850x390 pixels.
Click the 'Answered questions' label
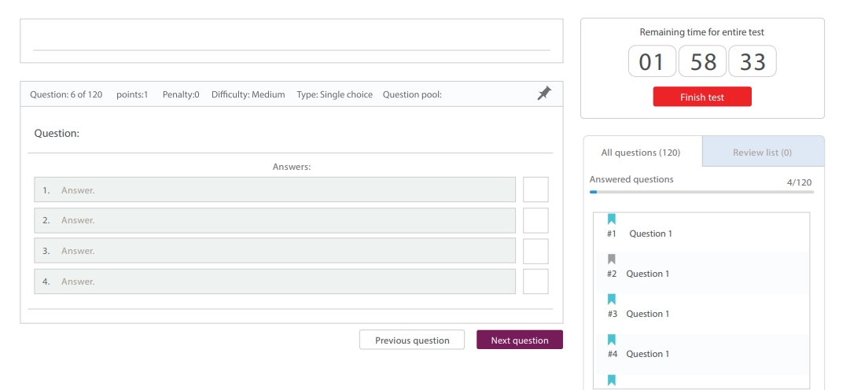point(631,179)
